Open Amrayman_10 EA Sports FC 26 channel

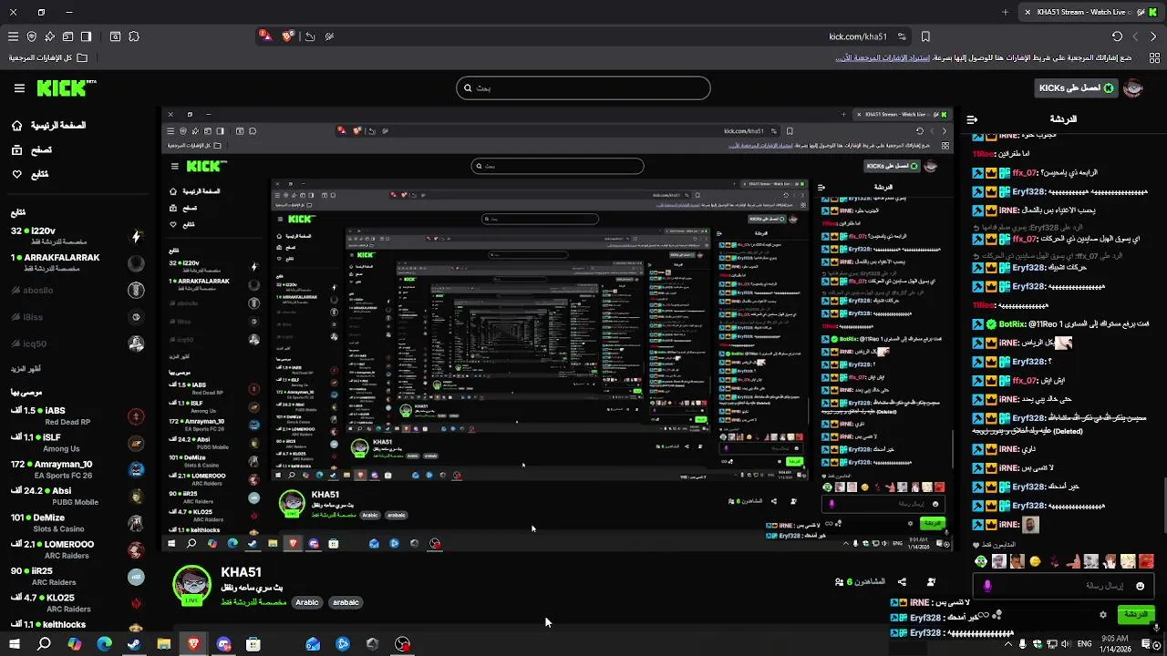tap(77, 469)
